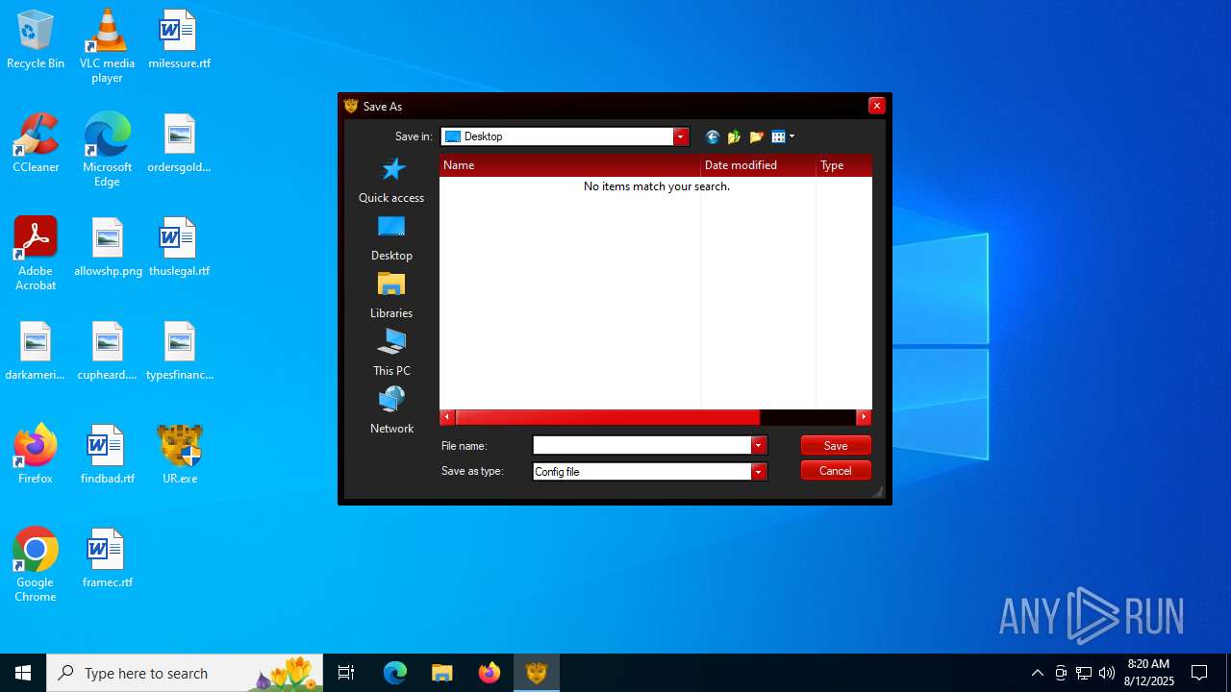Viewport: 1231px width, 692px height.
Task: Open Libraries in the places bar
Action: (x=391, y=296)
